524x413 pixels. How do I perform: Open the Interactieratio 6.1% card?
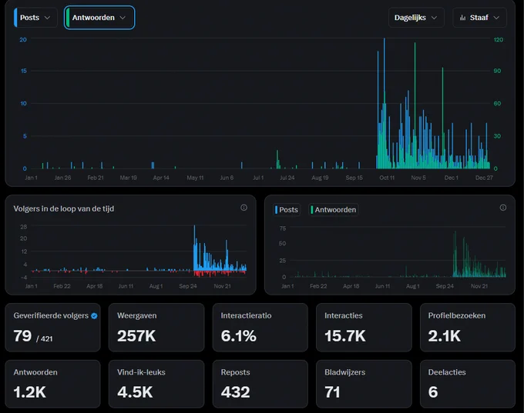click(260, 328)
